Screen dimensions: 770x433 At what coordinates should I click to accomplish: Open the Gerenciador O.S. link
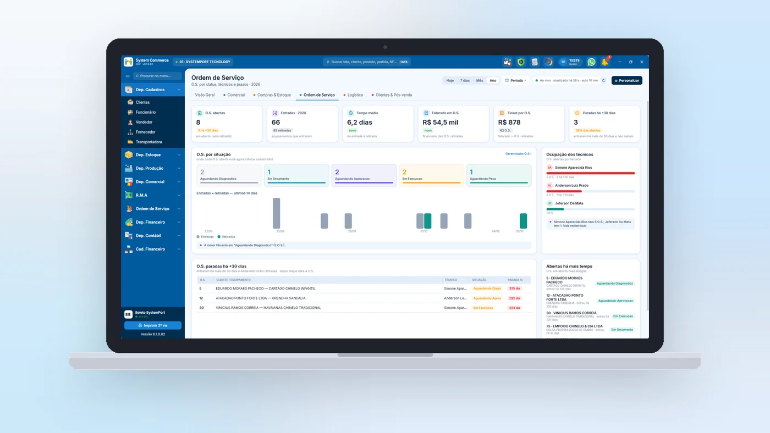coord(519,154)
